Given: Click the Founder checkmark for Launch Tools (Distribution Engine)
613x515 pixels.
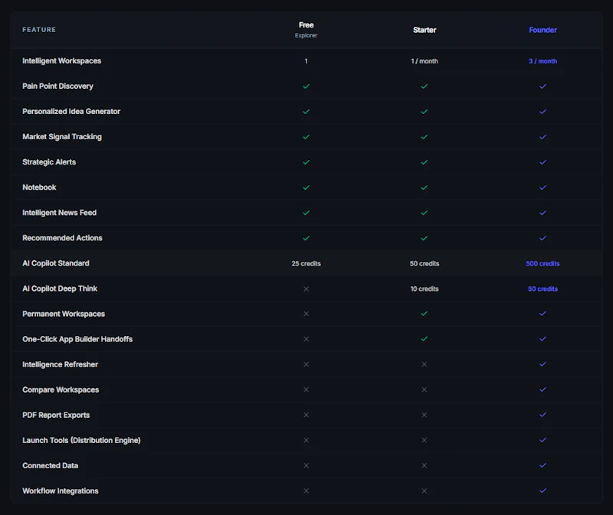Looking at the screenshot, I should click(543, 440).
